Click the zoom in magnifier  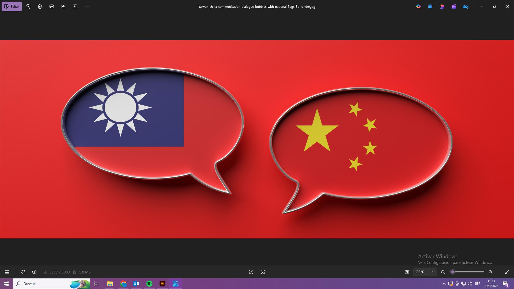click(490, 272)
